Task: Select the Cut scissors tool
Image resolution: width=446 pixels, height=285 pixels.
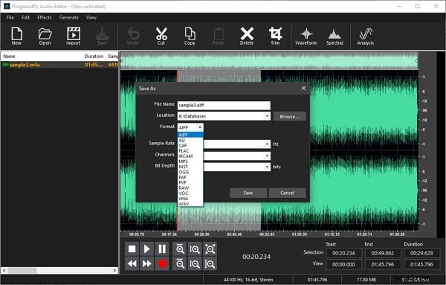Action: (161, 36)
